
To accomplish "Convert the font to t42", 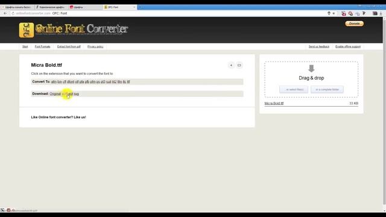I will pyautogui.click(x=114, y=82).
